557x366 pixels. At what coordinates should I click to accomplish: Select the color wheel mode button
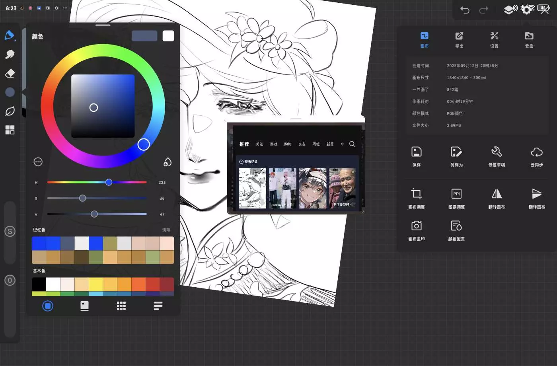pyautogui.click(x=48, y=306)
